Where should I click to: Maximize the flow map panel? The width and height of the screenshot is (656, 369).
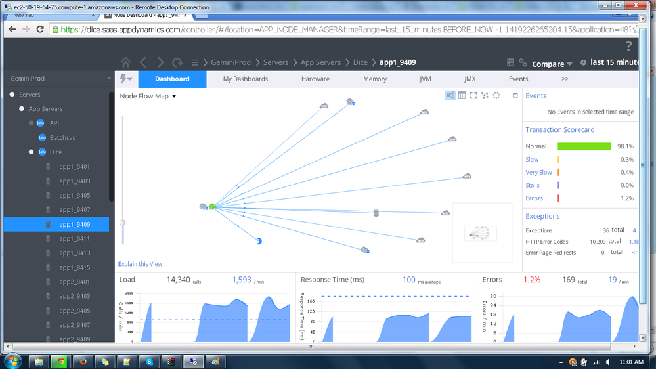coord(515,95)
